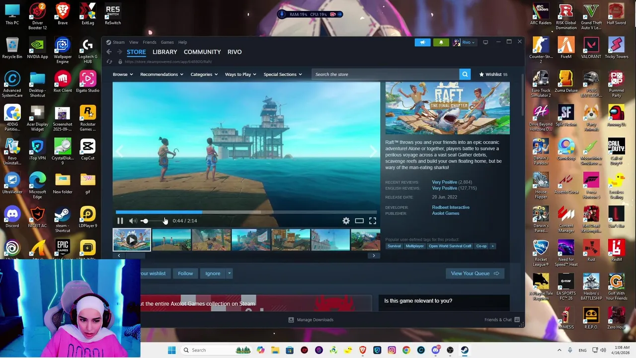Click the Raft Final Chapter header image
The height and width of the screenshot is (358, 636).
[x=447, y=109]
